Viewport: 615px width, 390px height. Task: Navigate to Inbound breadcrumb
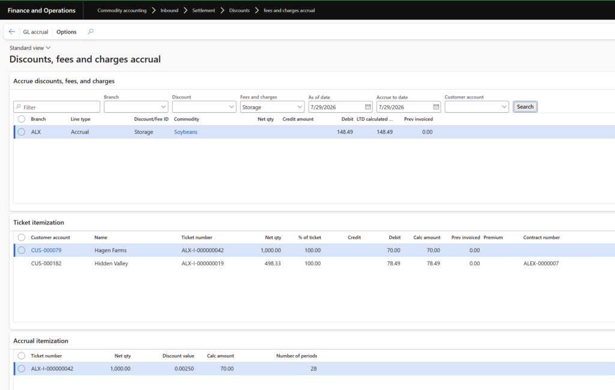169,11
